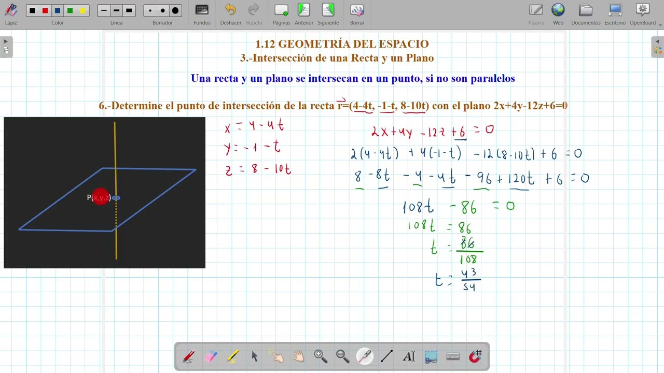Select the hand scroll-page tool
This screenshot has width=664, height=373.
299,356
